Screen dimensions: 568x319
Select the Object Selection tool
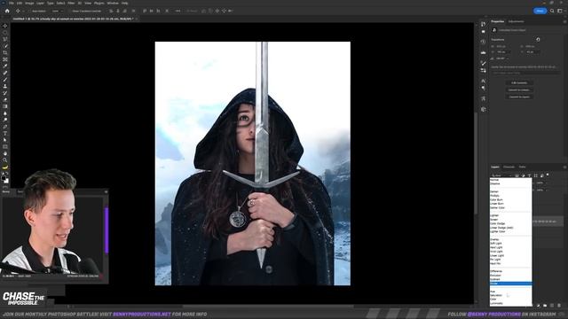coord(5,46)
